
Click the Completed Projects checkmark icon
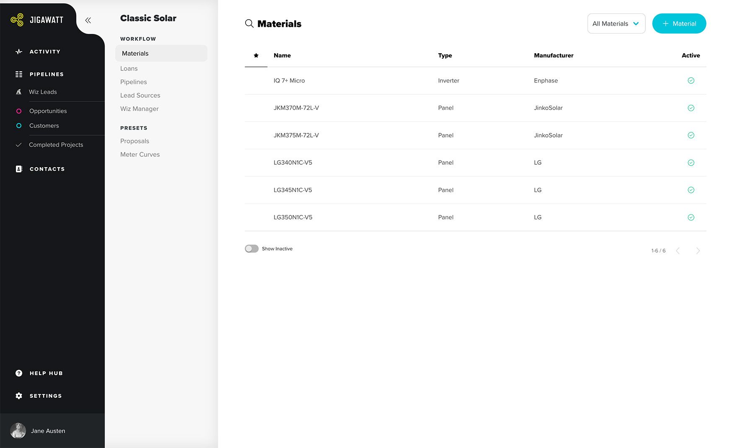click(x=18, y=145)
